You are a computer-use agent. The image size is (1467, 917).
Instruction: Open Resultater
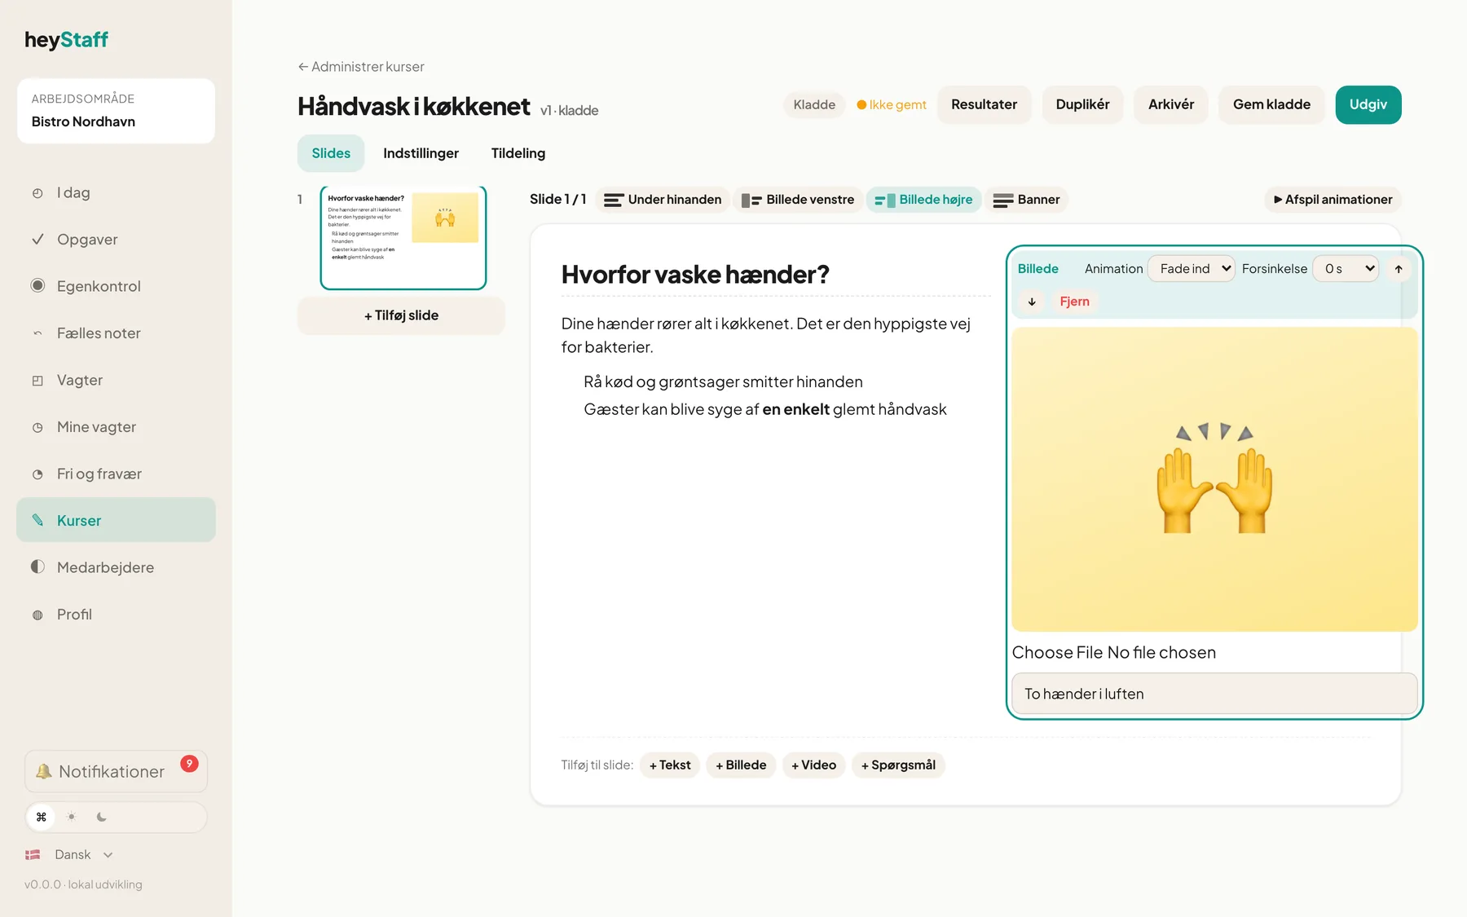coord(984,104)
